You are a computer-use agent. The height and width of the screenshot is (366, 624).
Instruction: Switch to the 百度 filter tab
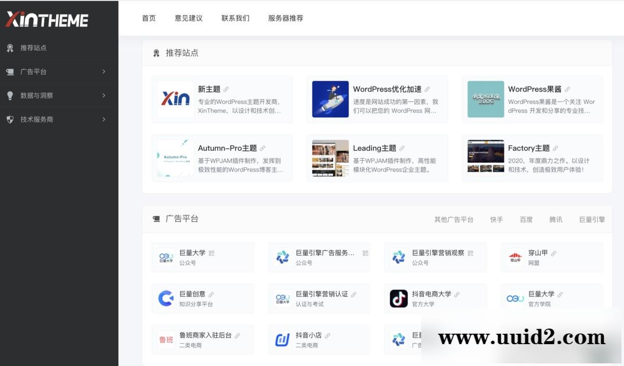click(526, 219)
